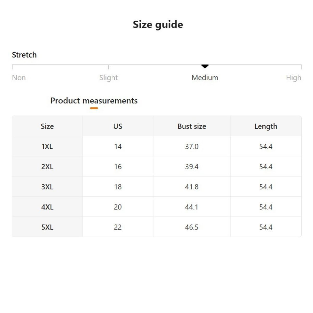The height and width of the screenshot is (313, 313).
Task: Select the 3XL size row label
Action: pyautogui.click(x=47, y=187)
